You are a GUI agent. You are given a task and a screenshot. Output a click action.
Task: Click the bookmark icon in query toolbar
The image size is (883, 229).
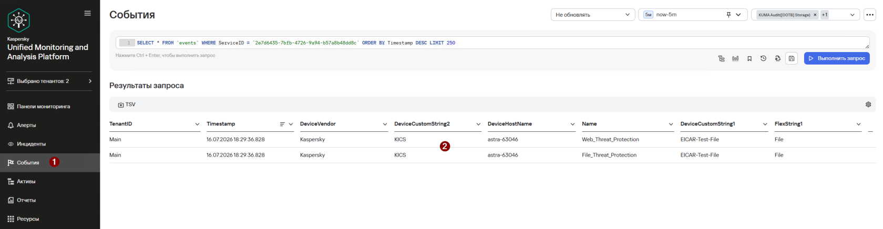coord(749,58)
